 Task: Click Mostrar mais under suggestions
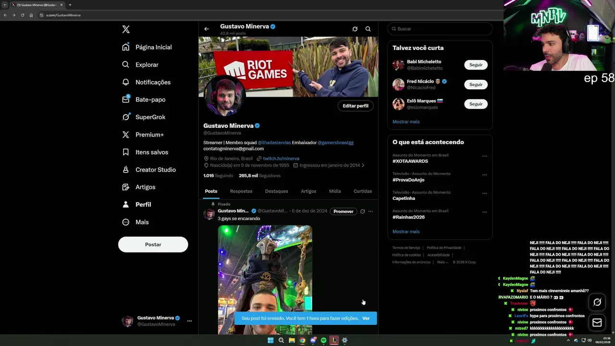406,122
